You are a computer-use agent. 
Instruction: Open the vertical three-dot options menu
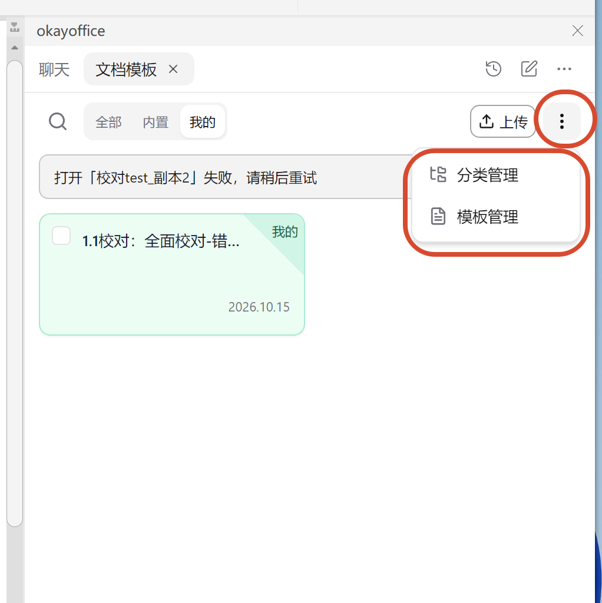pyautogui.click(x=561, y=121)
